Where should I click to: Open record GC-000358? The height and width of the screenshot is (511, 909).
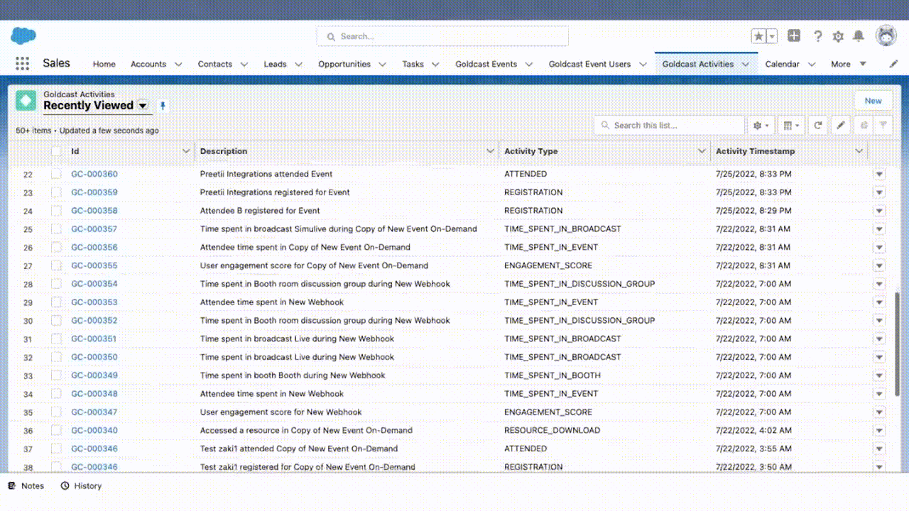pyautogui.click(x=94, y=211)
